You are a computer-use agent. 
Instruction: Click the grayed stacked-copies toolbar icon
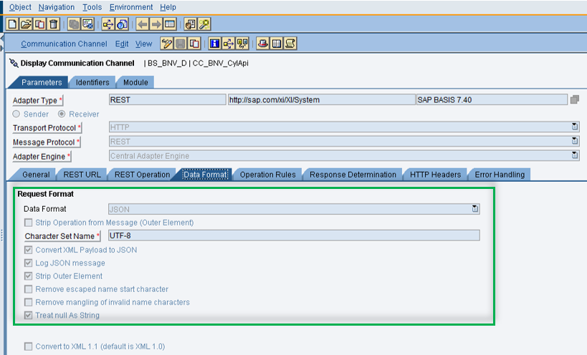click(x=74, y=24)
